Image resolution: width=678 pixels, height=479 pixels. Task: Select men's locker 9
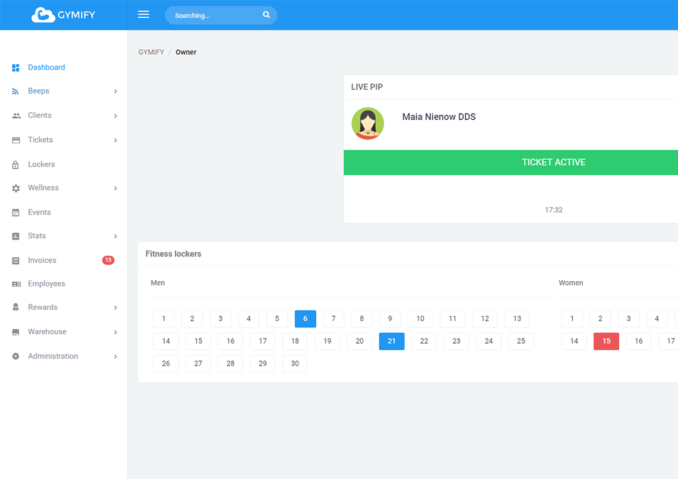click(x=390, y=319)
